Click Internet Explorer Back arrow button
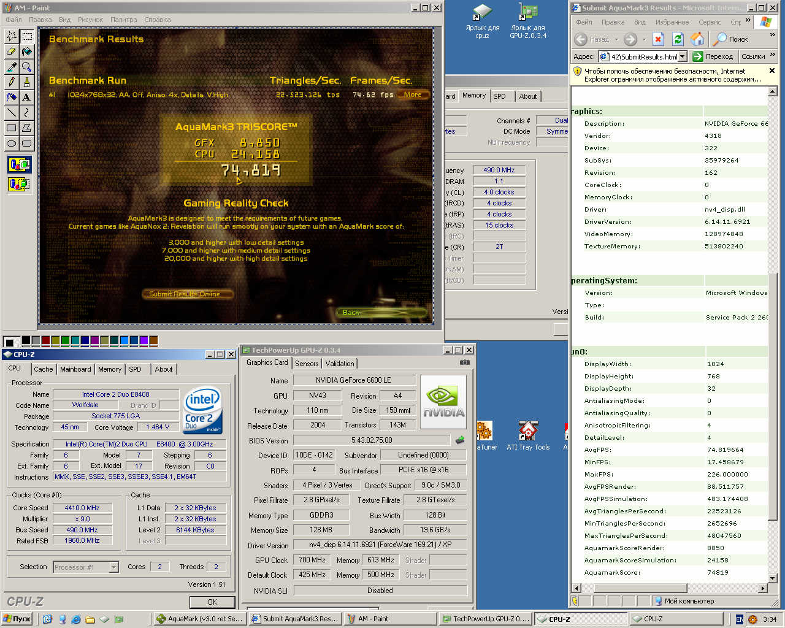The width and height of the screenshot is (785, 628). pyautogui.click(x=581, y=39)
